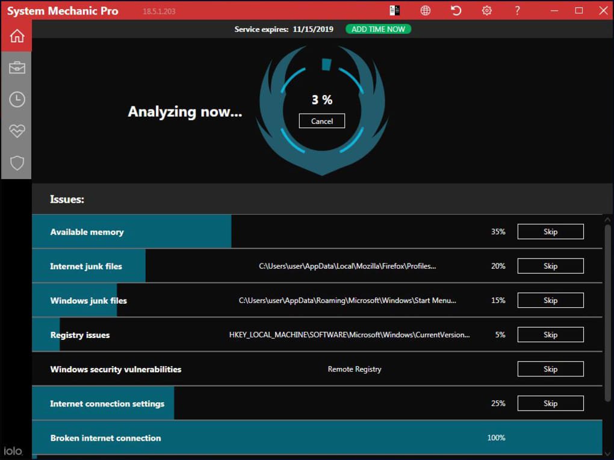
Task: Open the Home dashboard icon
Action: tap(16, 35)
